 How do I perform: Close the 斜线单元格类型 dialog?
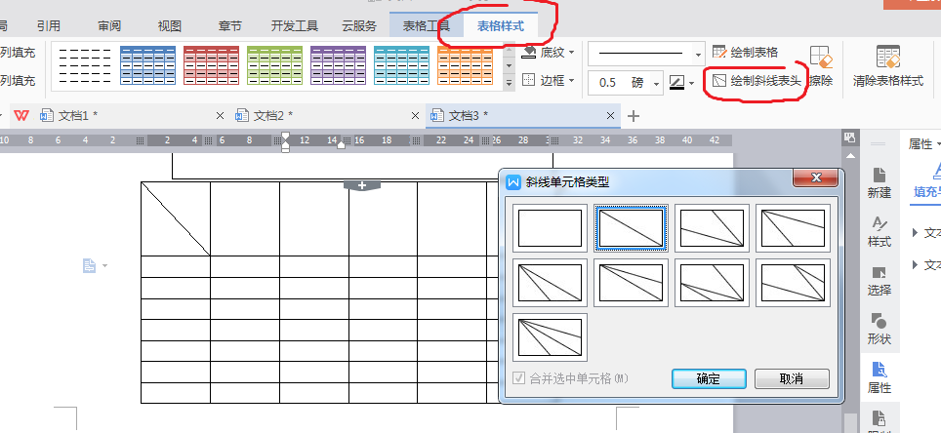click(816, 177)
